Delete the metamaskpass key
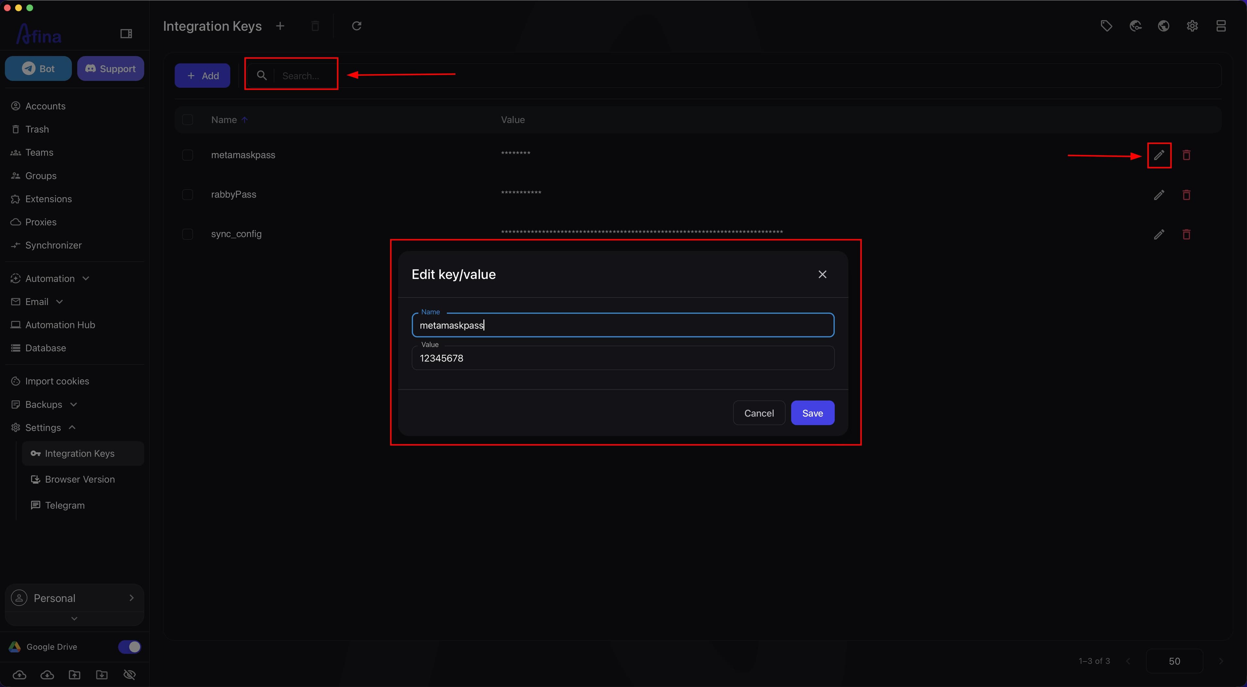The image size is (1247, 687). pos(1187,155)
